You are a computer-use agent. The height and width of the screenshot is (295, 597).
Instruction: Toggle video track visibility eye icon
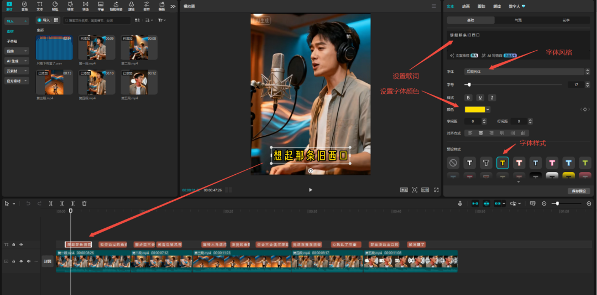click(x=21, y=261)
